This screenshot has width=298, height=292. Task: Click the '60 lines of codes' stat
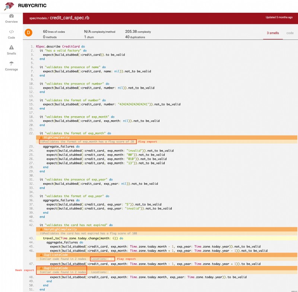point(54,32)
